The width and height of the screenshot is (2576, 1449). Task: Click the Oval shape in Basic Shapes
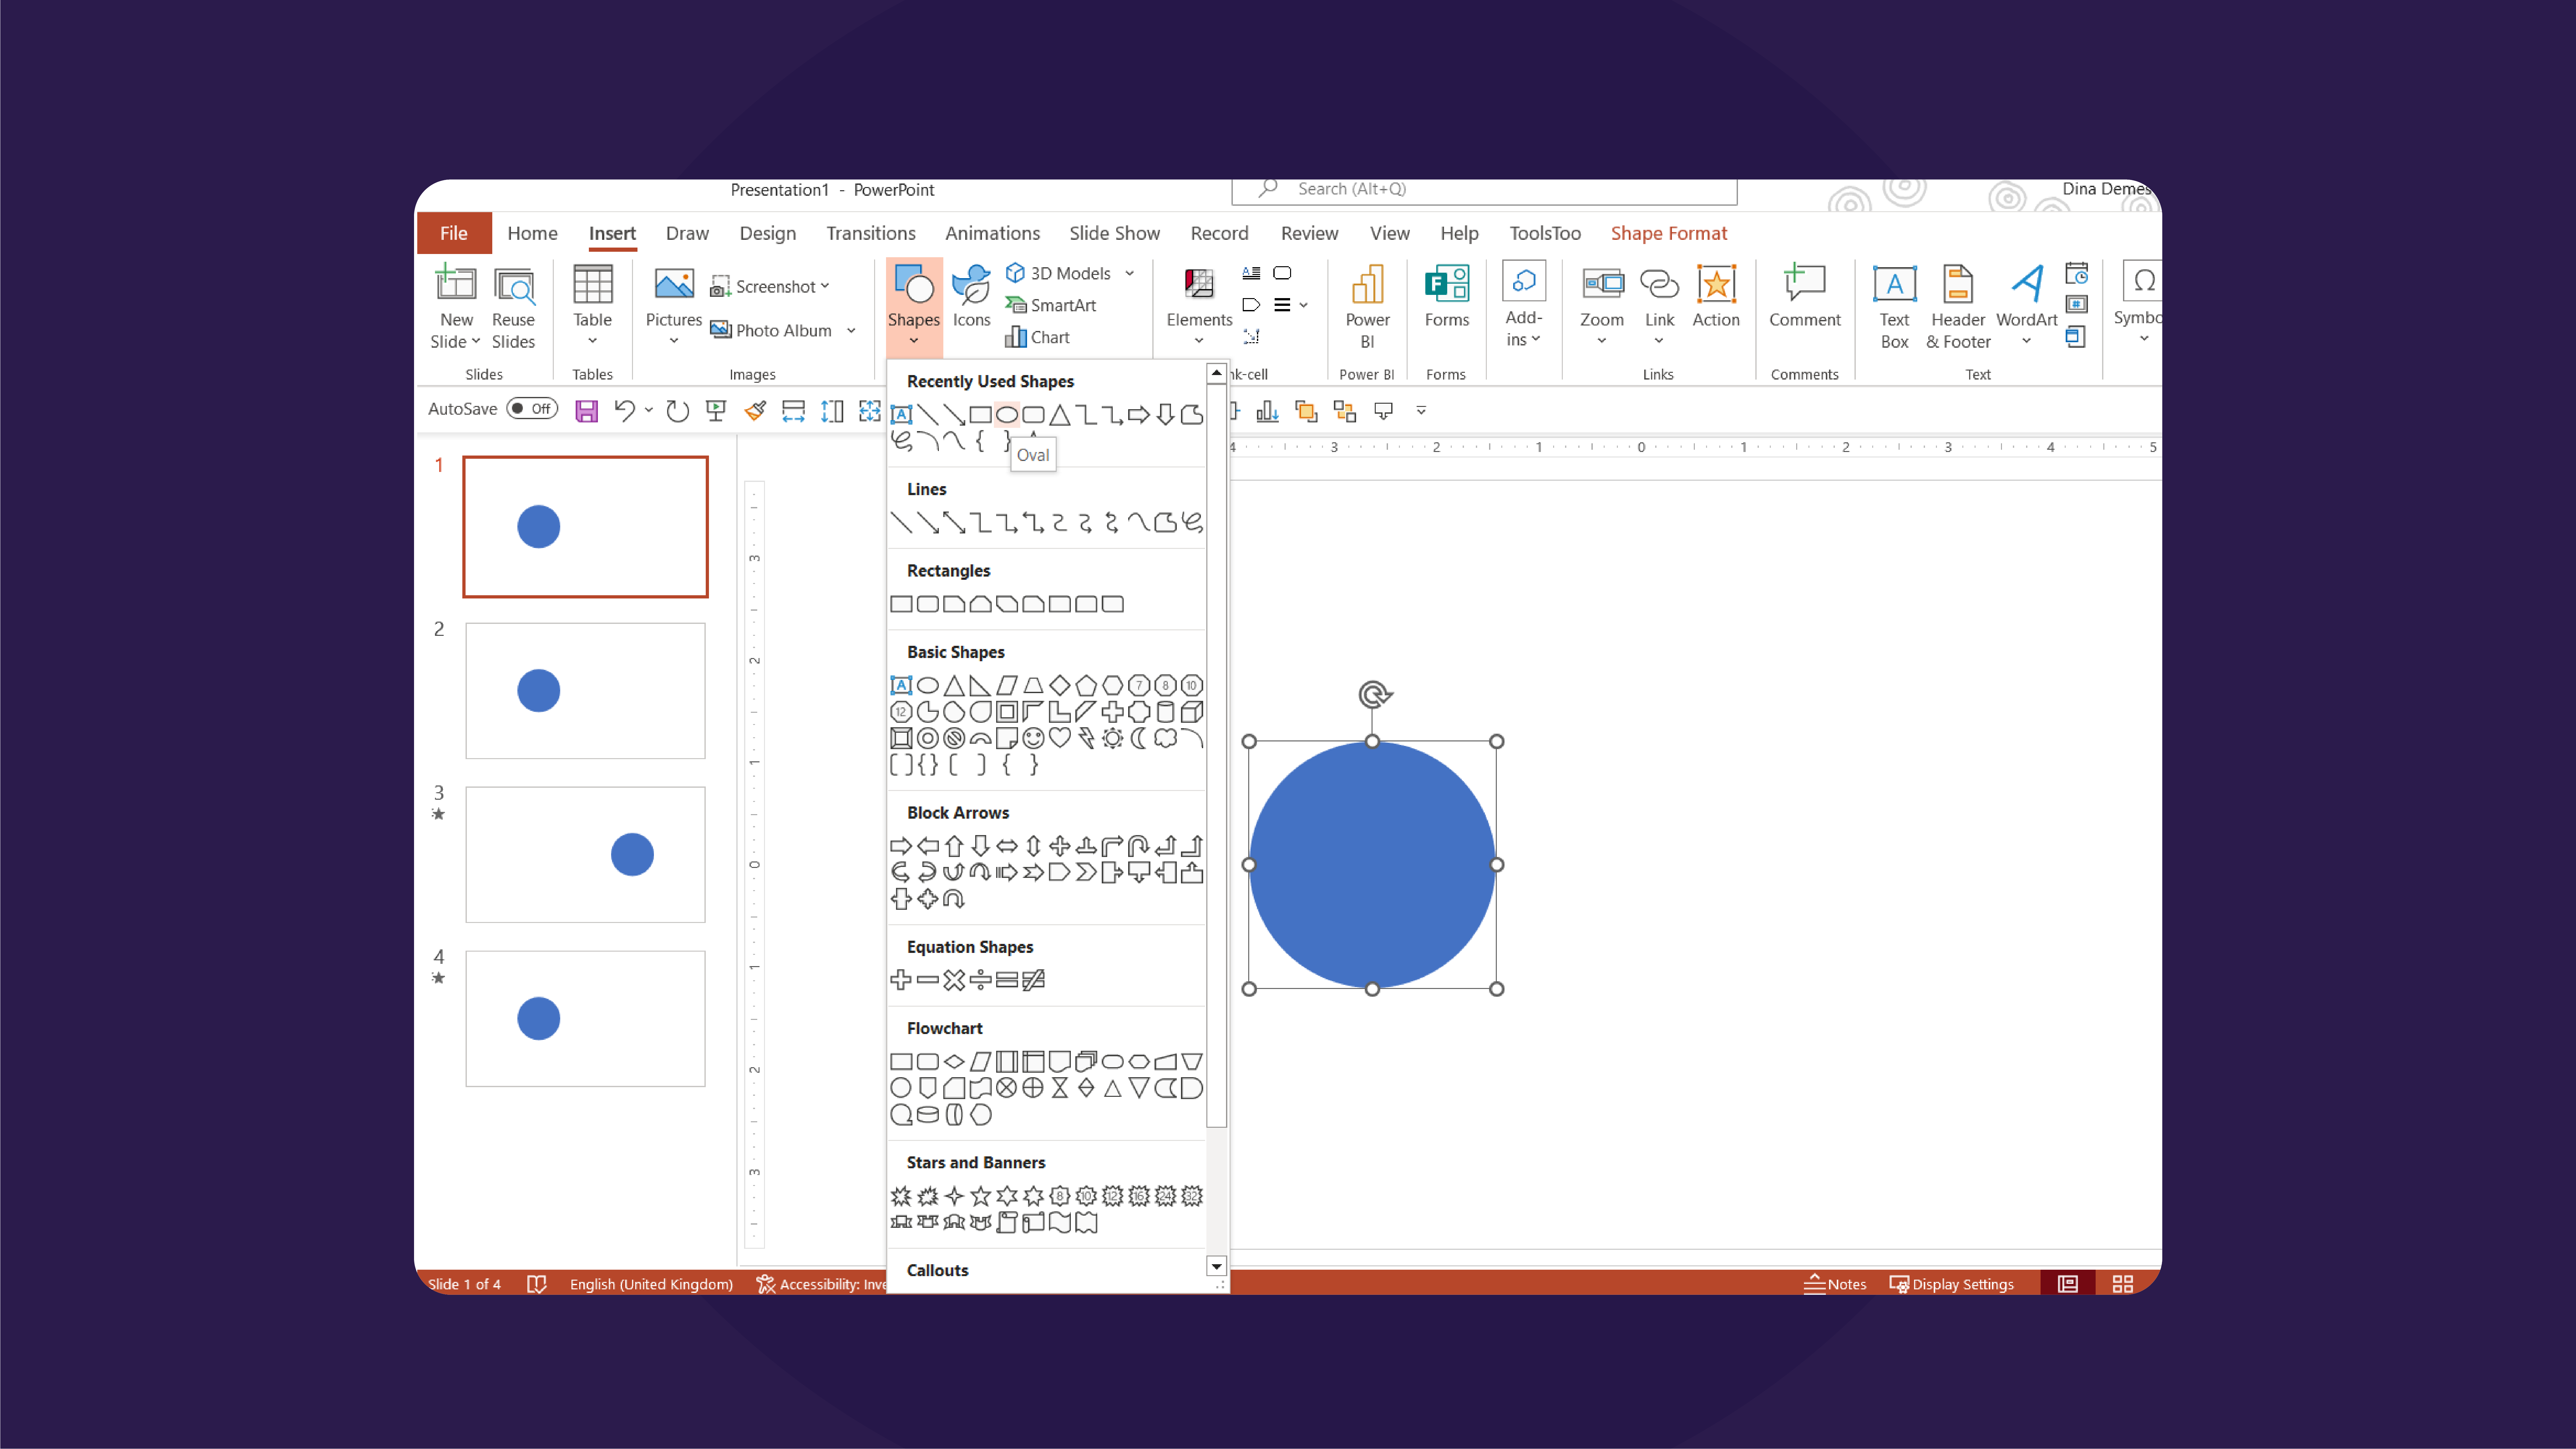click(x=923, y=685)
